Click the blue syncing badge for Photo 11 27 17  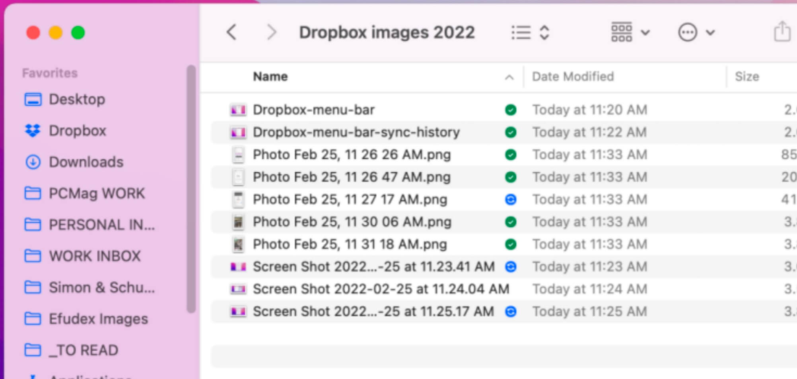(x=511, y=199)
